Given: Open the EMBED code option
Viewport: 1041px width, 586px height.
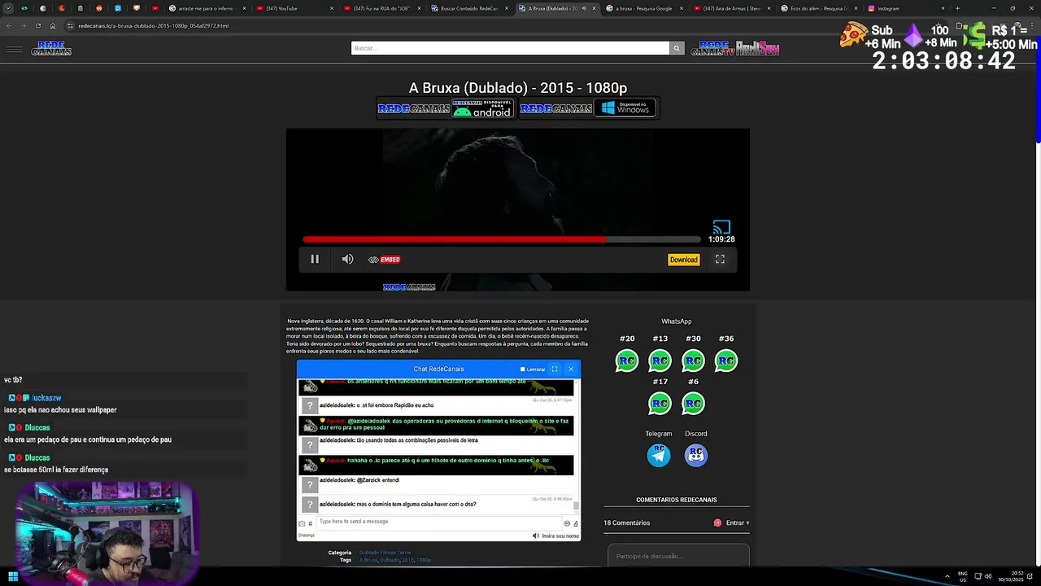Looking at the screenshot, I should coord(384,260).
